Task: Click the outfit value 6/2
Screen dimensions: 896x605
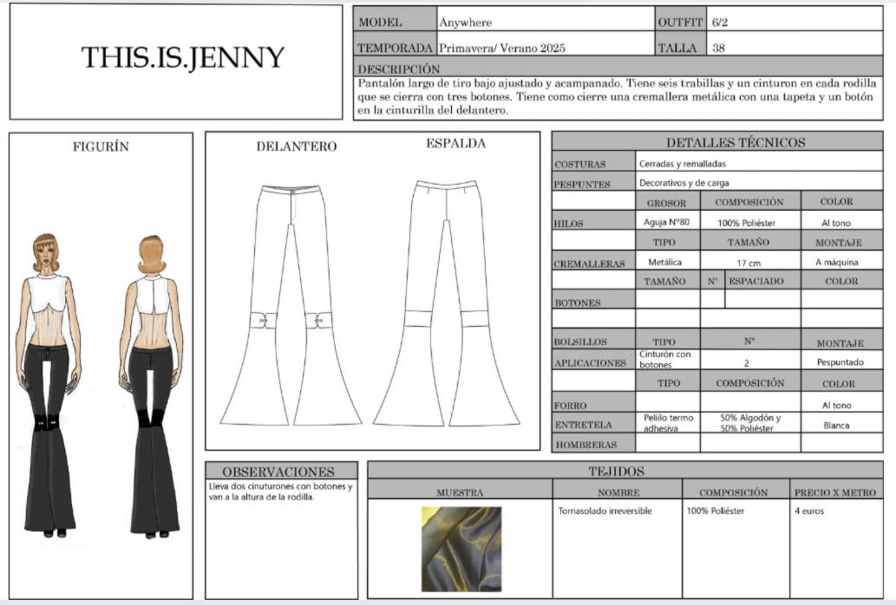Action: coord(719,23)
